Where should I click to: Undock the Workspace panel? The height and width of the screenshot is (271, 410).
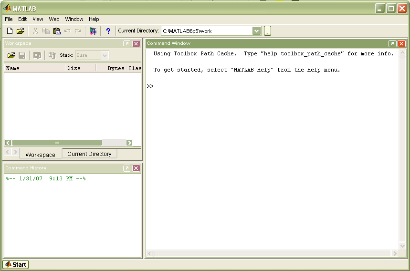pyautogui.click(x=127, y=43)
